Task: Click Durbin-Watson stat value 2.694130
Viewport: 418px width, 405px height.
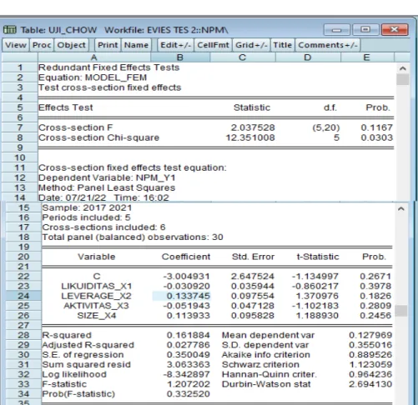Action: click(x=370, y=384)
